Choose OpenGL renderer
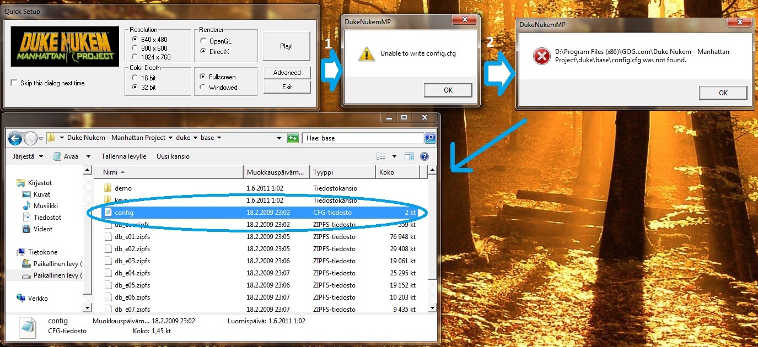The image size is (758, 347). [203, 41]
